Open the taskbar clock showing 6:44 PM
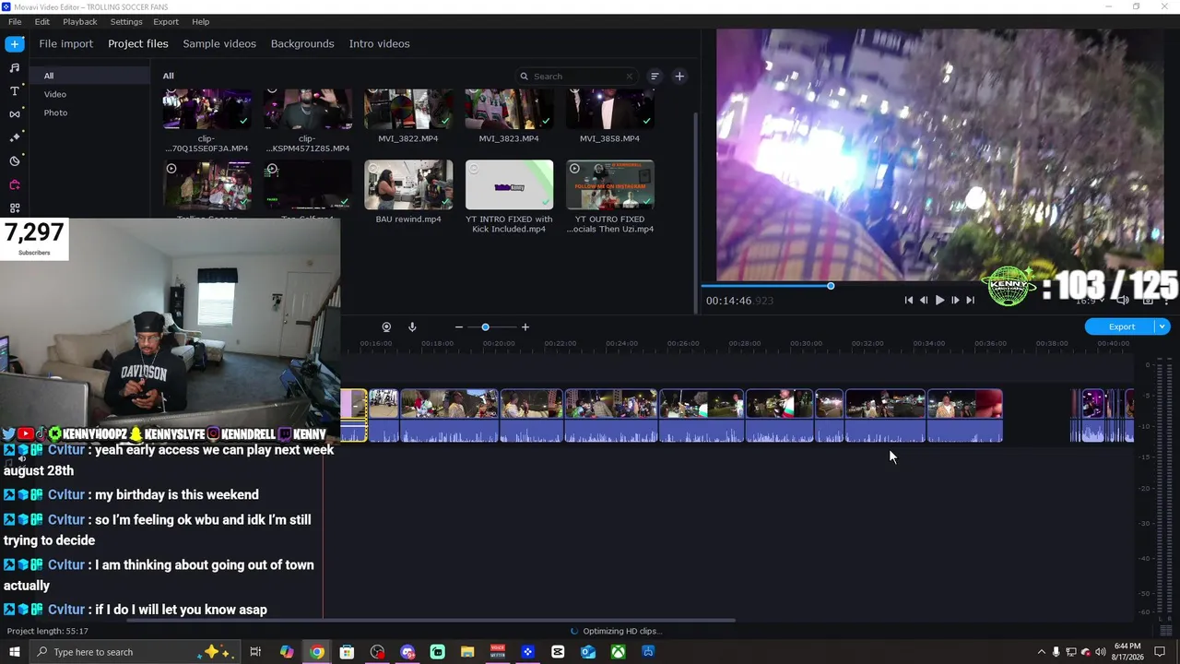1180x664 pixels. point(1127,652)
